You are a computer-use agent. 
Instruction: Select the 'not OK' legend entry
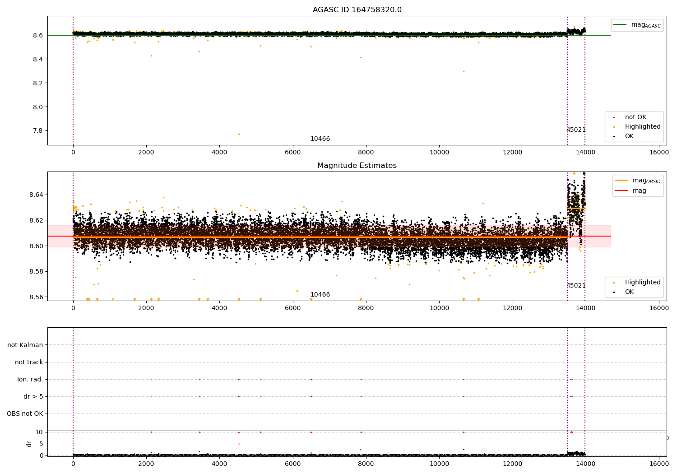click(635, 117)
